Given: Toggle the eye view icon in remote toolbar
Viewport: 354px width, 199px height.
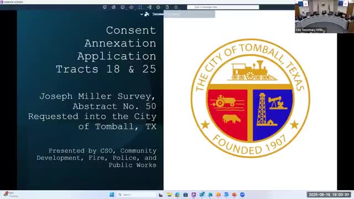Looking at the screenshot, I should point(132,7).
